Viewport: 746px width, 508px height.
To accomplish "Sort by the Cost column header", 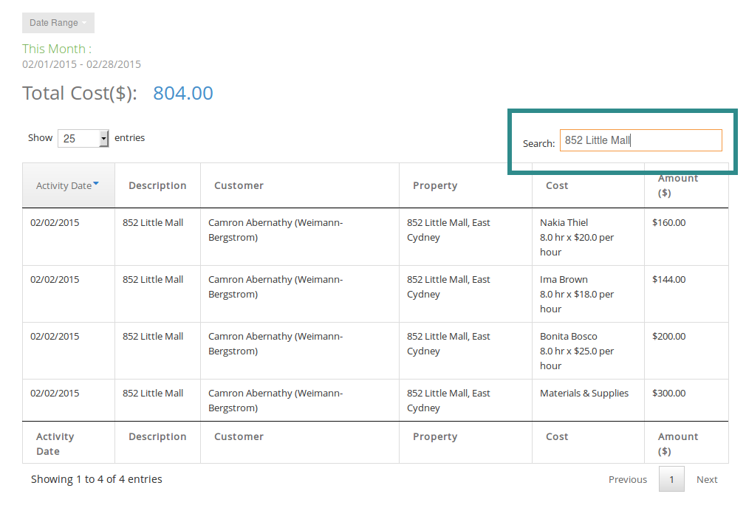I will tap(588, 185).
